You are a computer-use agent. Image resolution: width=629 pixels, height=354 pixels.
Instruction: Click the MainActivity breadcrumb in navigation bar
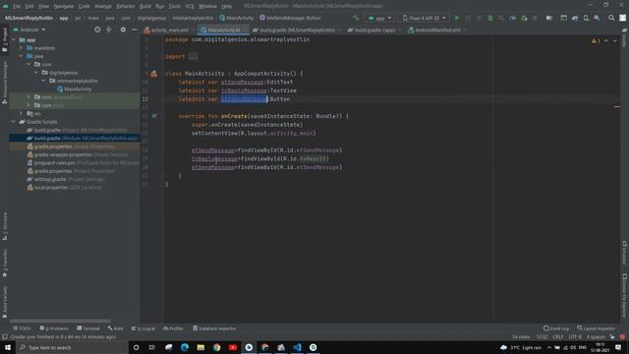pos(236,18)
